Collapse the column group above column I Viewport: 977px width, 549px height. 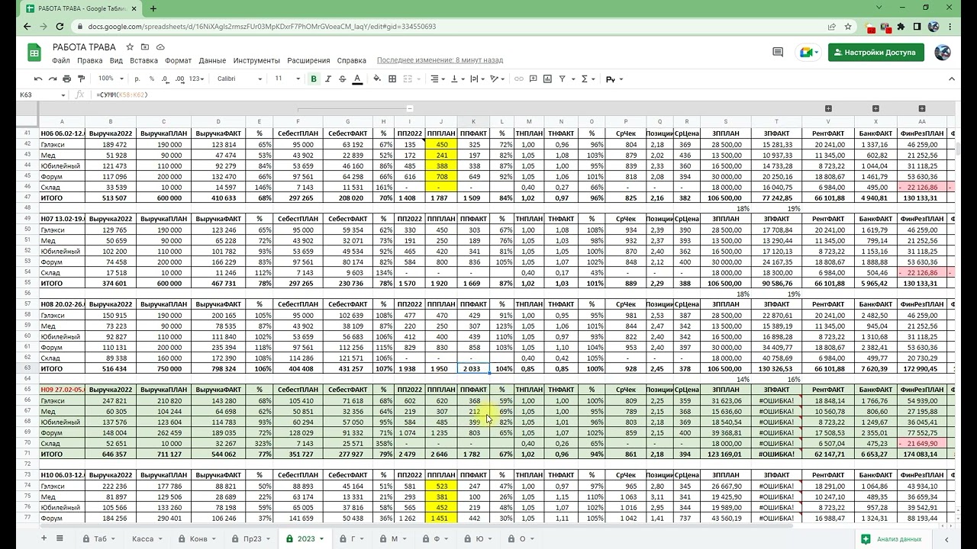click(x=409, y=108)
